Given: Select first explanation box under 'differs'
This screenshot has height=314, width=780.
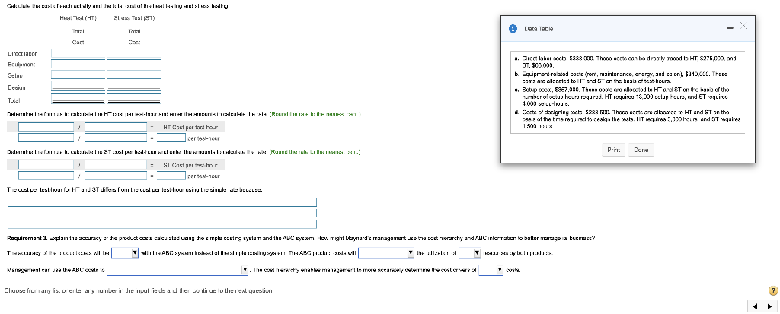Looking at the screenshot, I should [x=161, y=202].
